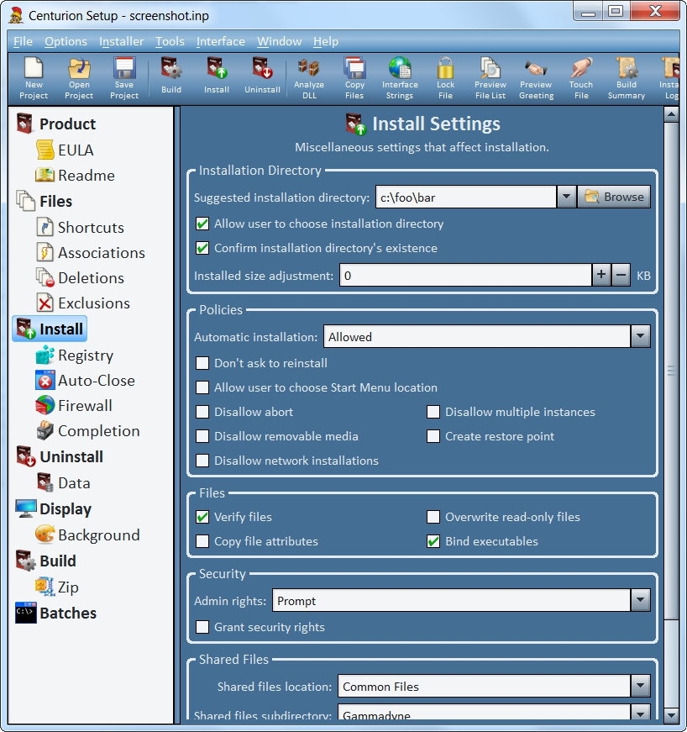Click the scroll up arrow of settings panel
This screenshot has height=732, width=687.
click(x=671, y=114)
